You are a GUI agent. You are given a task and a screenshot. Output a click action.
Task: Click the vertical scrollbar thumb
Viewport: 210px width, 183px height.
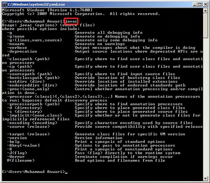coord(205,25)
